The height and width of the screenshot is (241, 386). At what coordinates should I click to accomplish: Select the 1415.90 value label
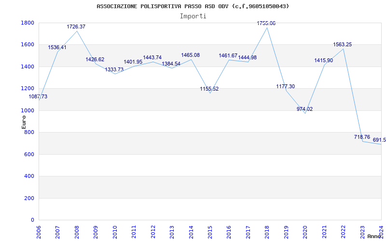[324, 61]
